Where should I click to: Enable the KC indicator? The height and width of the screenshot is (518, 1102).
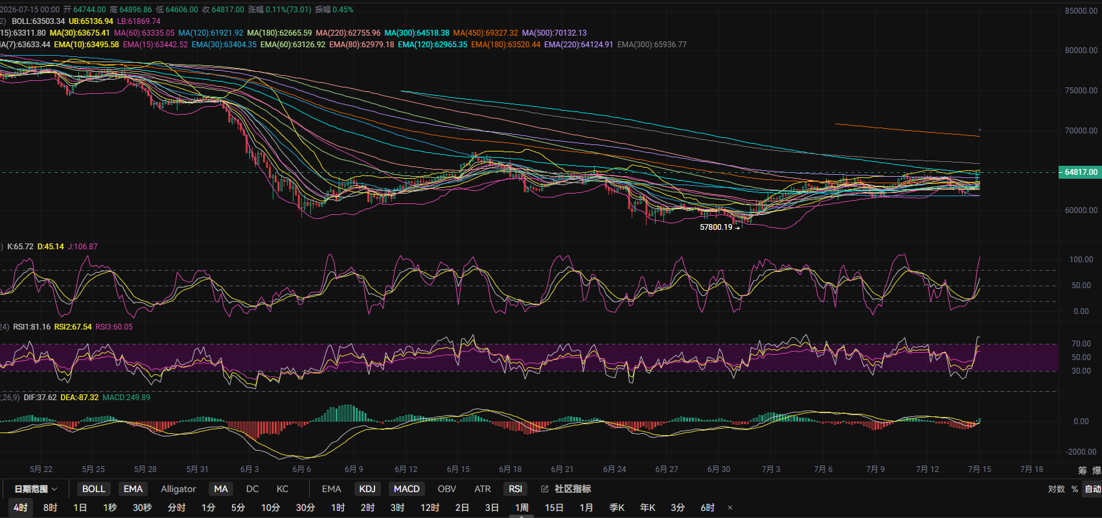282,489
